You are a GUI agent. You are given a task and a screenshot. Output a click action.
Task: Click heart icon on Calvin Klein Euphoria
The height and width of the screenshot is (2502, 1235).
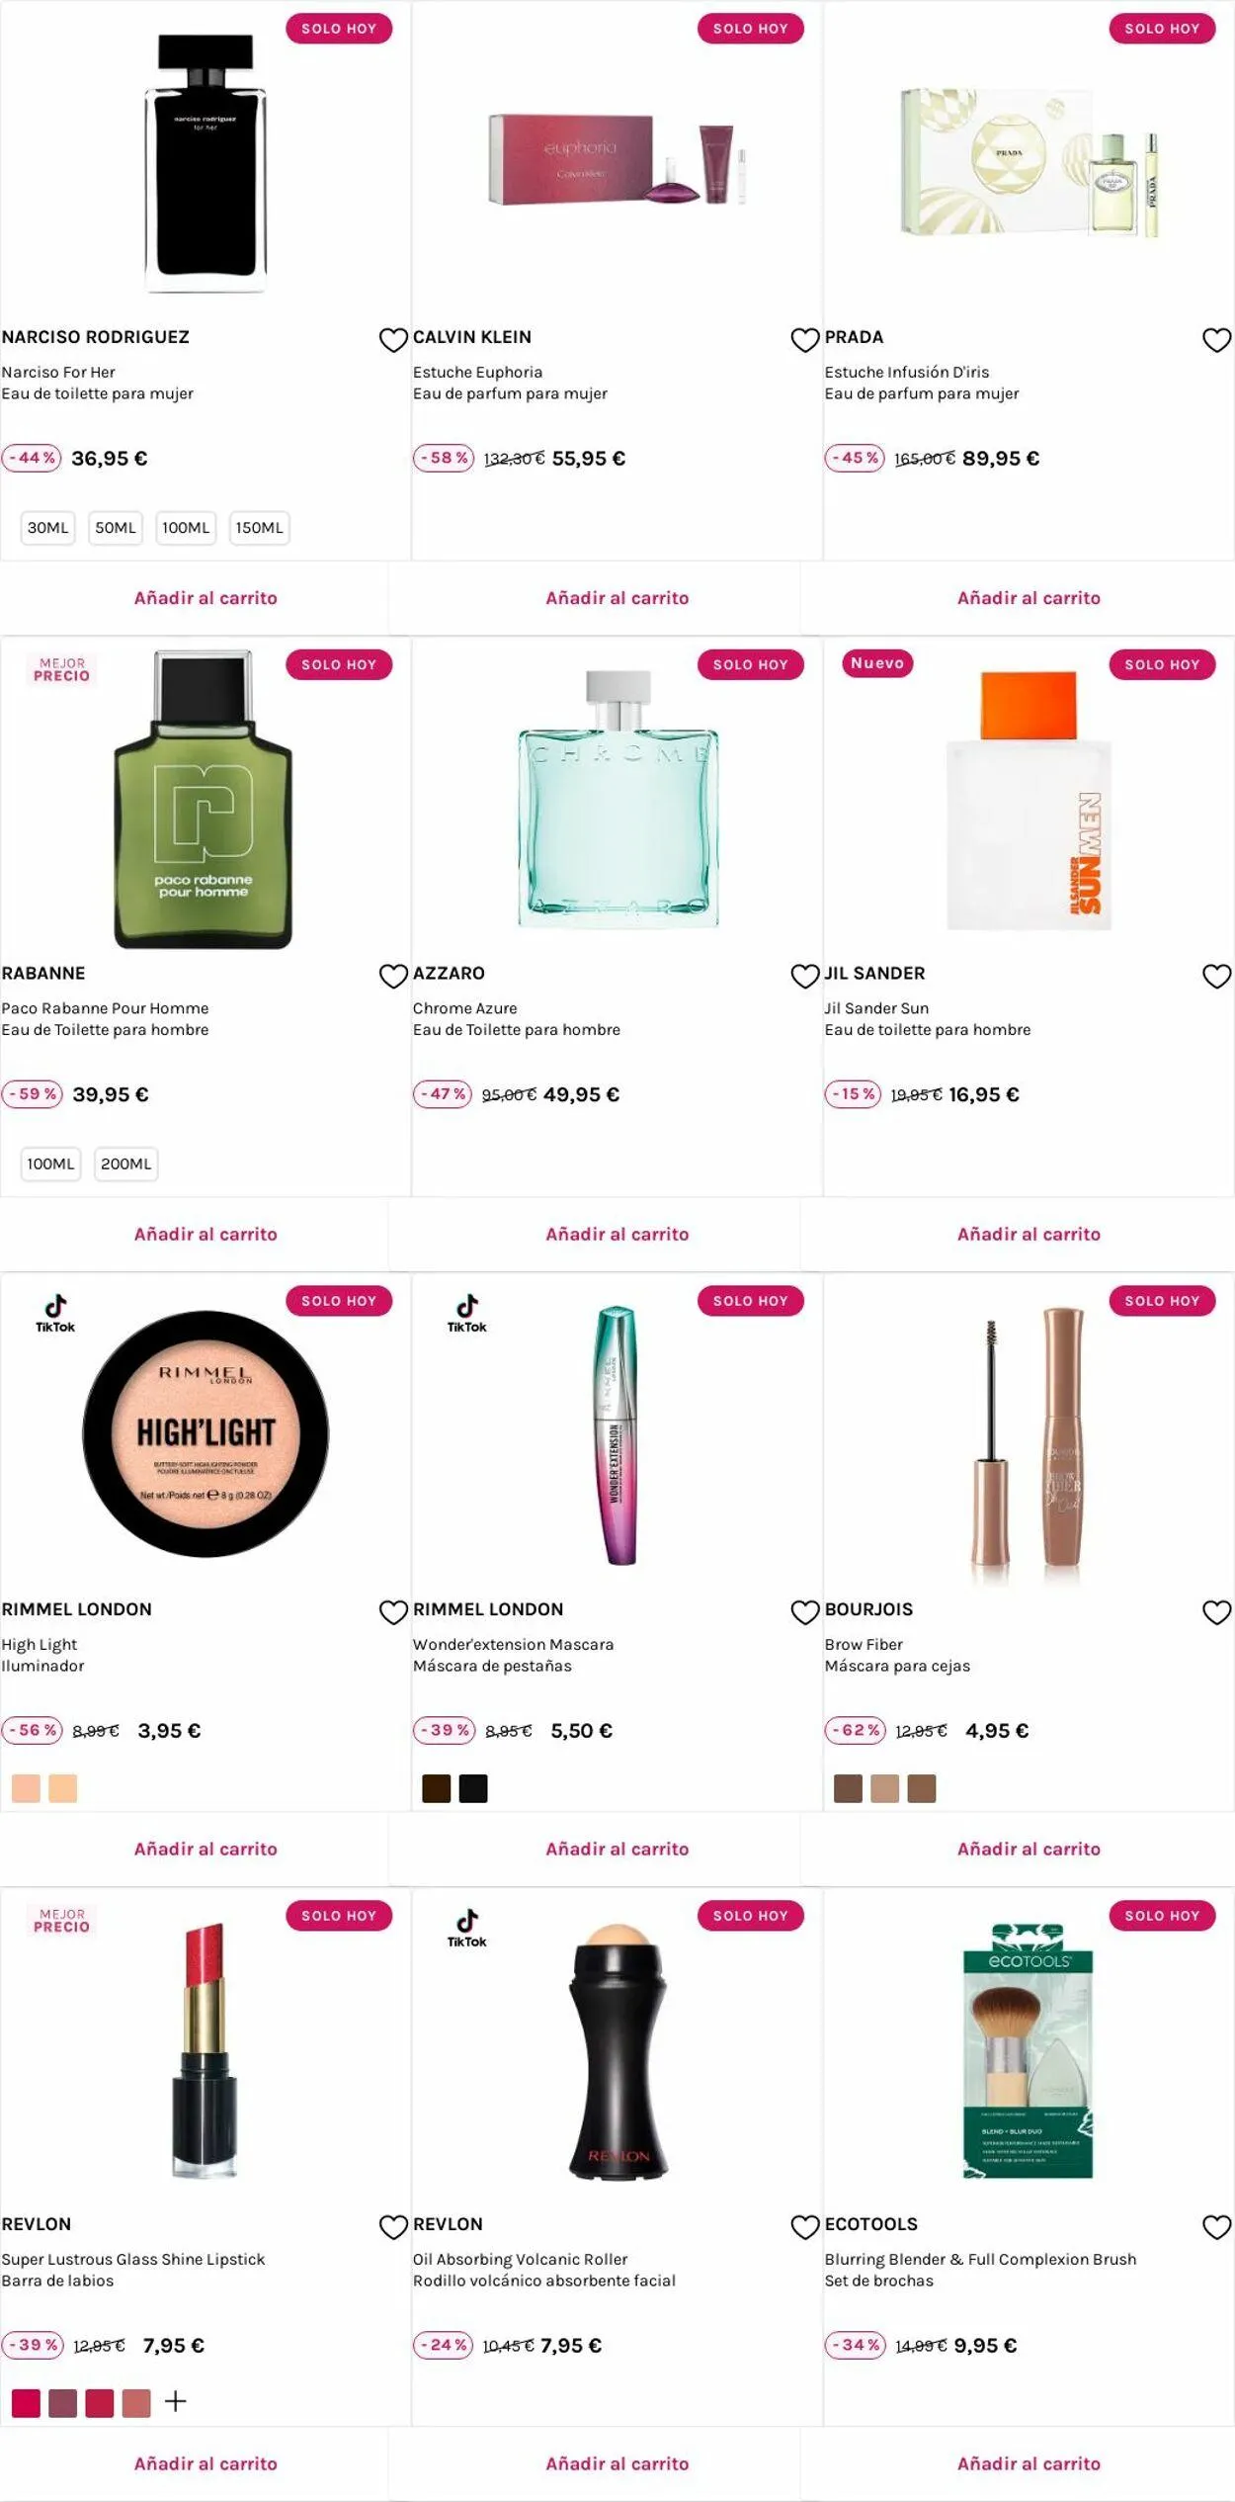[x=805, y=340]
